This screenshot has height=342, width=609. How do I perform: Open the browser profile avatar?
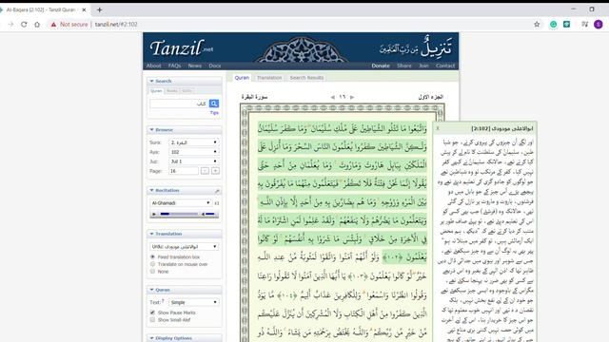click(599, 24)
